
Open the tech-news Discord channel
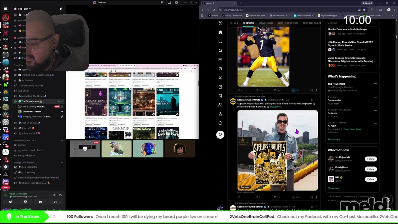click(x=27, y=80)
